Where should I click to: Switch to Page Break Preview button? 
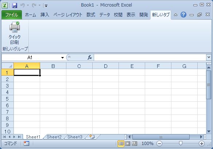[135, 144]
